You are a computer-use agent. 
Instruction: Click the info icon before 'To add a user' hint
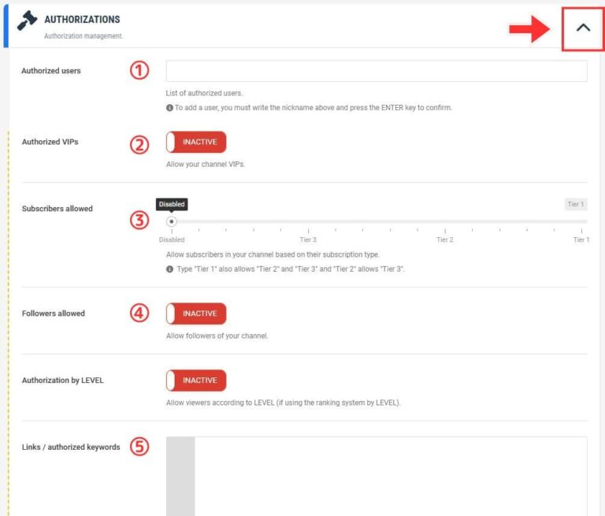169,108
